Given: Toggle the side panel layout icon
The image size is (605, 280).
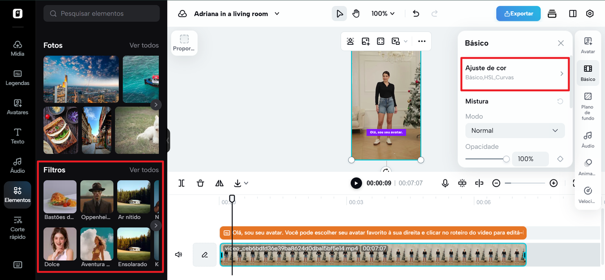Looking at the screenshot, I should point(573,14).
